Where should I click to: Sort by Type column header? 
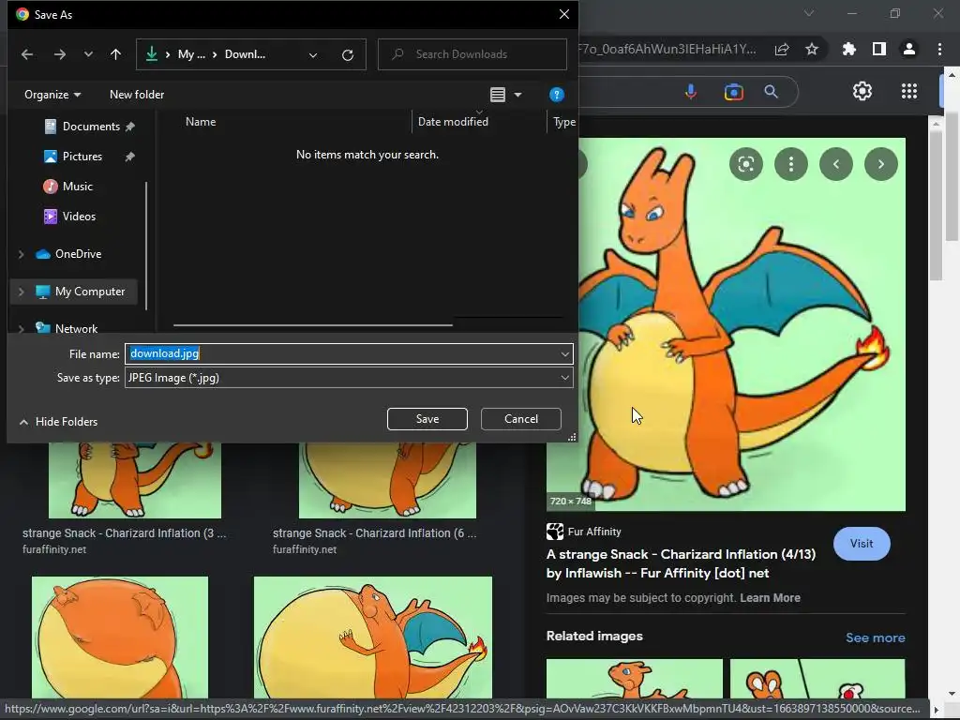[563, 122]
